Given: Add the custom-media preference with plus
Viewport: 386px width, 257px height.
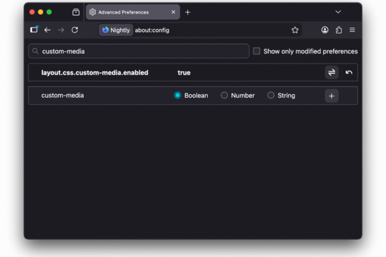Looking at the screenshot, I should 331,96.
